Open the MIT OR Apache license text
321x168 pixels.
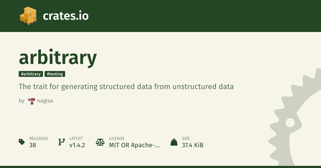134,145
